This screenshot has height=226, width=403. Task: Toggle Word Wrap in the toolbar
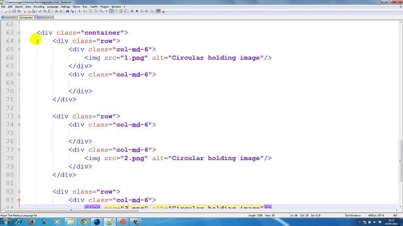click(x=101, y=11)
